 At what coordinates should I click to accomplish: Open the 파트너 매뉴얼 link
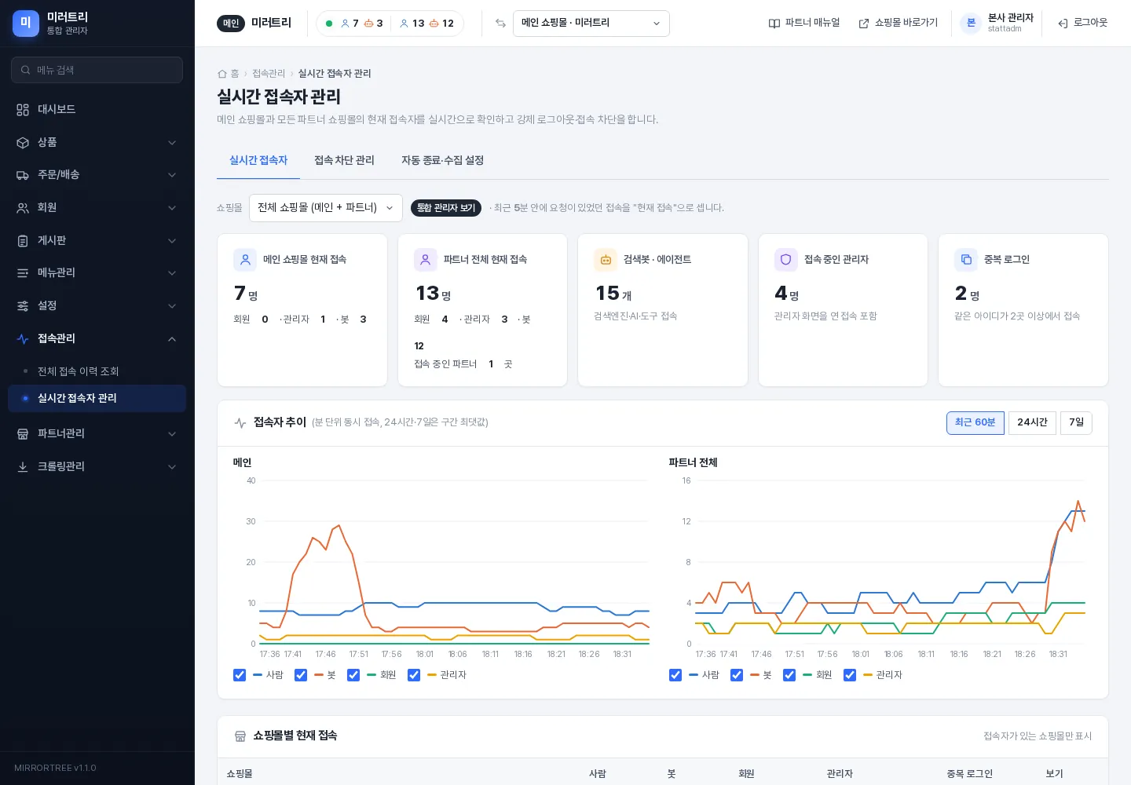click(804, 24)
